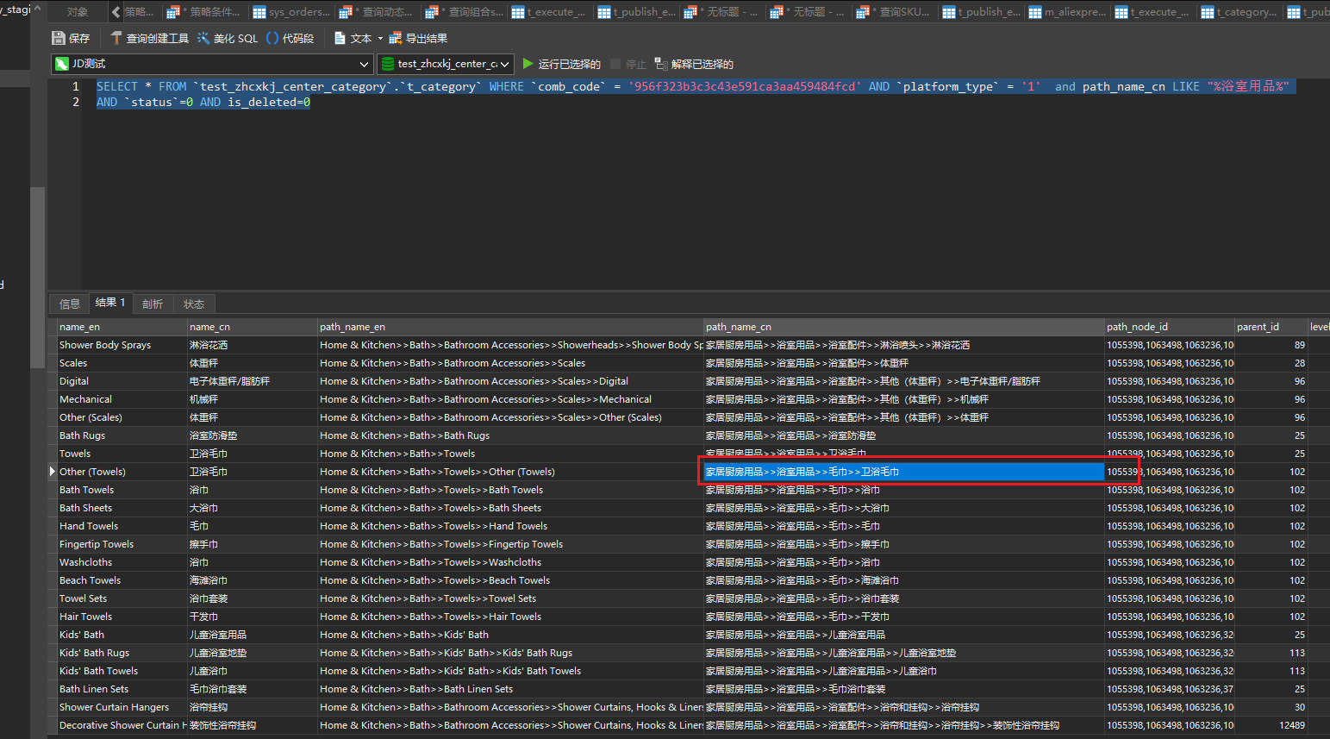The image size is (1330, 739).
Task: Open the 剖析 profile tab
Action: [x=153, y=304]
